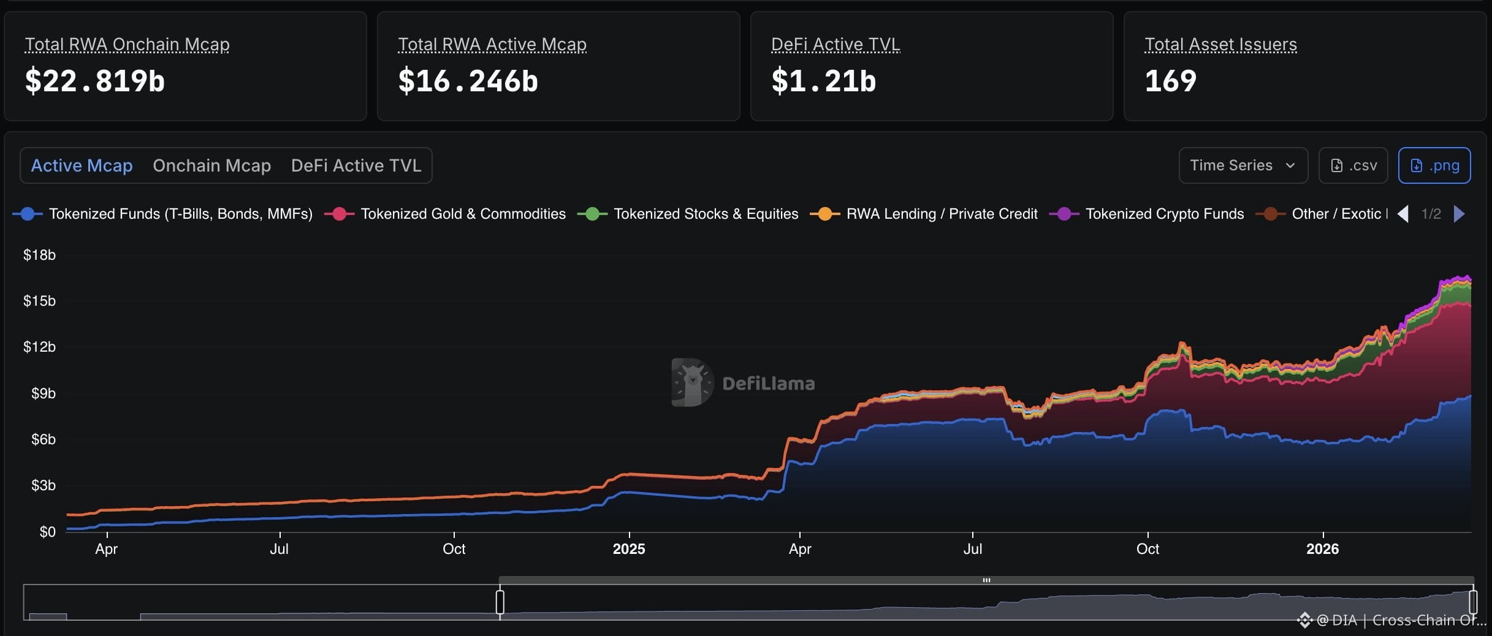Click the $22.819b onchain mcap value
The height and width of the screenshot is (636, 1492).
(x=95, y=81)
